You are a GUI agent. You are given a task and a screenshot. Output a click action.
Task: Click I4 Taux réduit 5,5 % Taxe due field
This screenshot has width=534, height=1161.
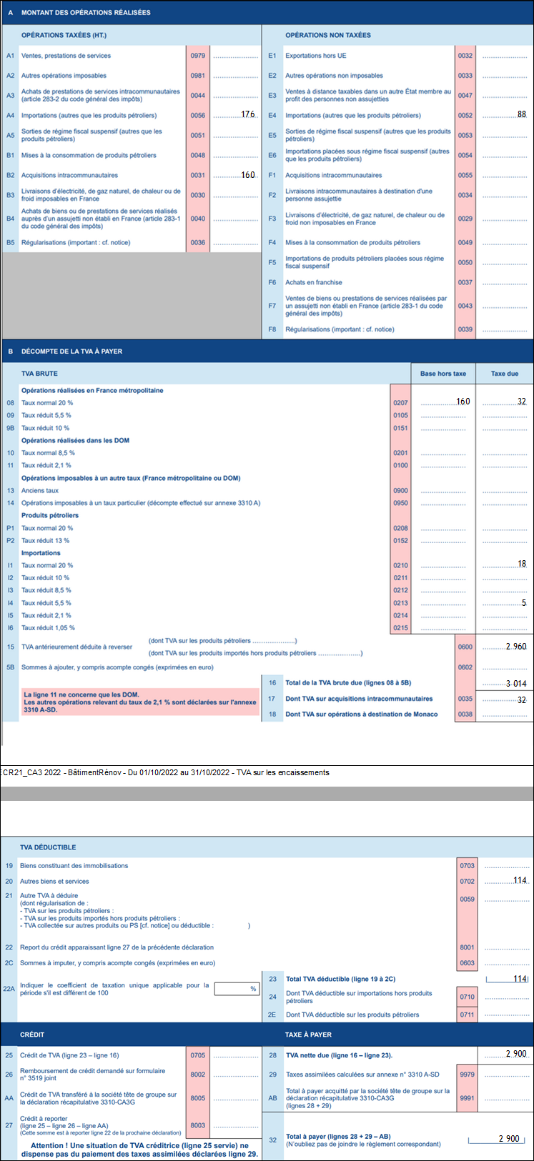click(504, 603)
